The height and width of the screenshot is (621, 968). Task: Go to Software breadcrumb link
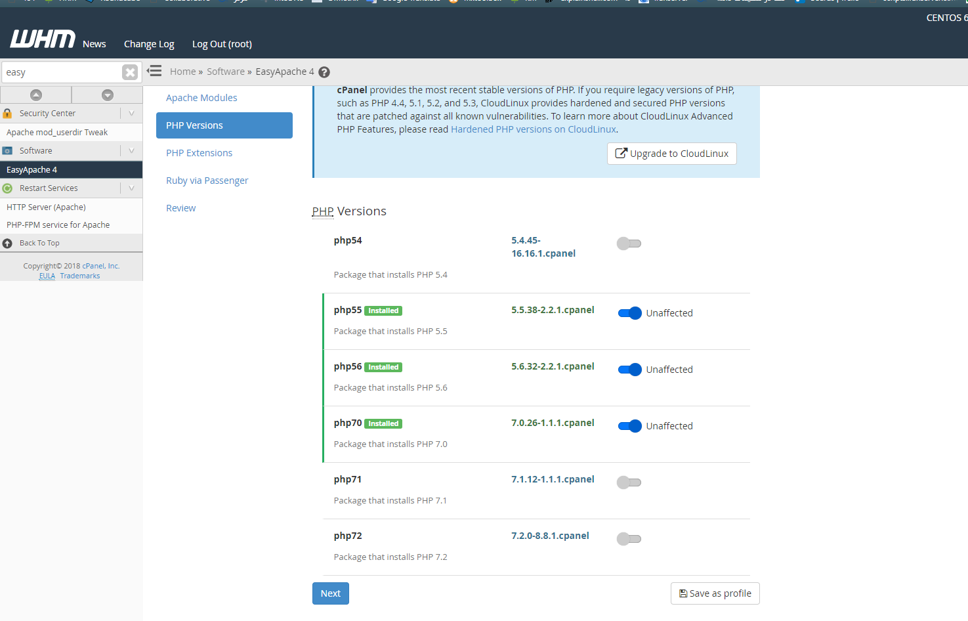click(226, 72)
